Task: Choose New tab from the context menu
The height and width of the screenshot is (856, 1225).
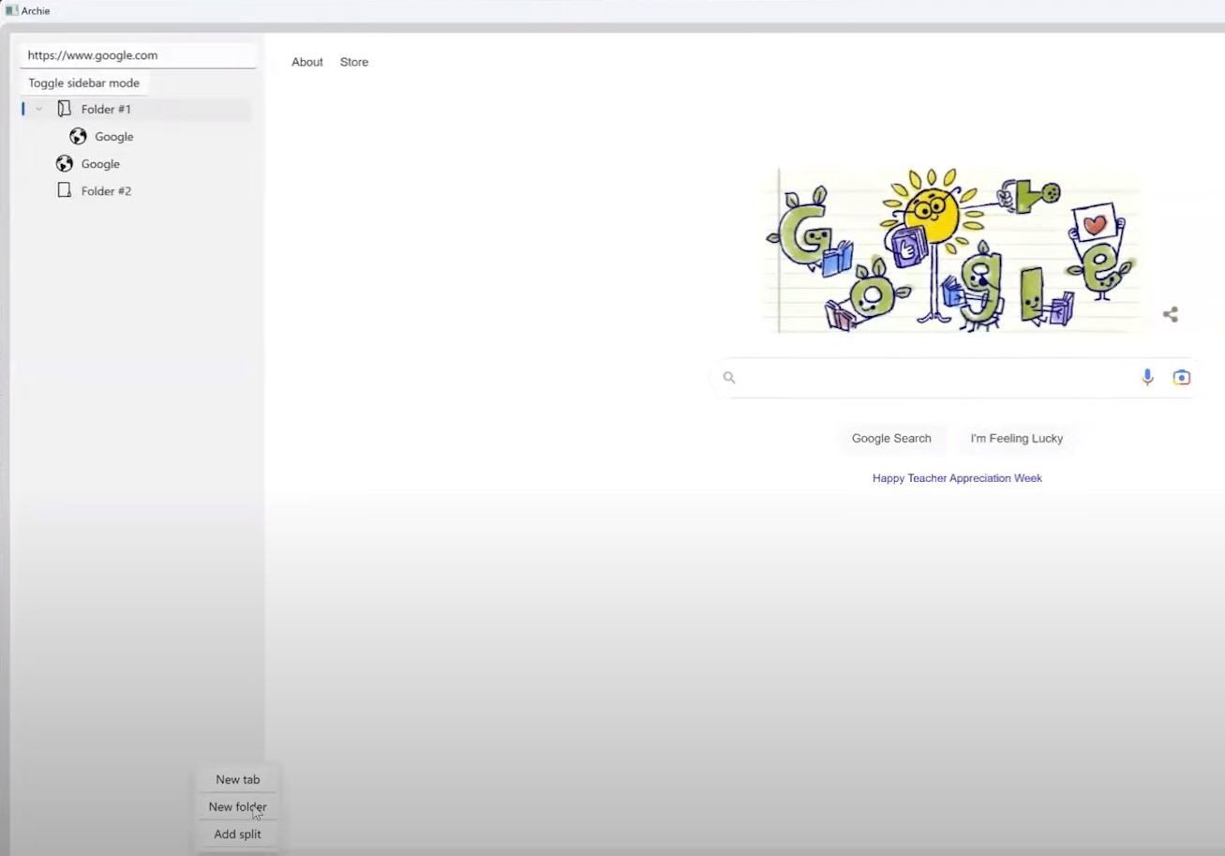Action: (x=237, y=778)
